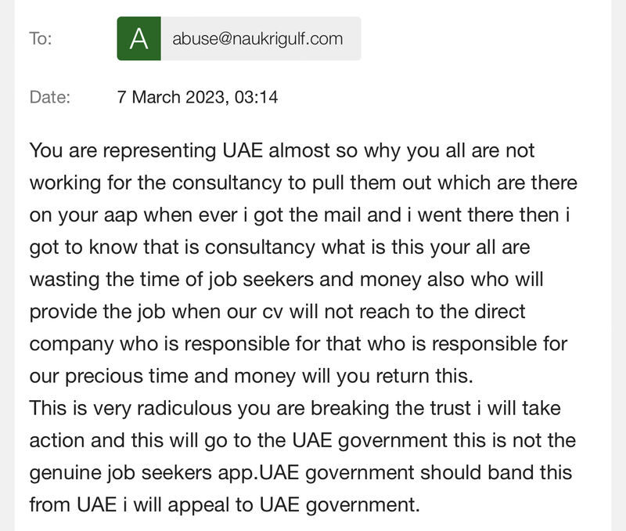Click the line starting 'You are representing UAE'

pos(282,151)
